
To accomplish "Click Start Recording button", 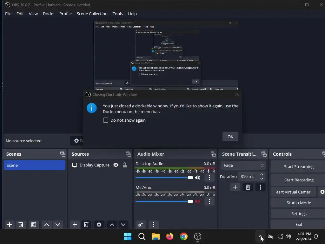I will [298, 180].
